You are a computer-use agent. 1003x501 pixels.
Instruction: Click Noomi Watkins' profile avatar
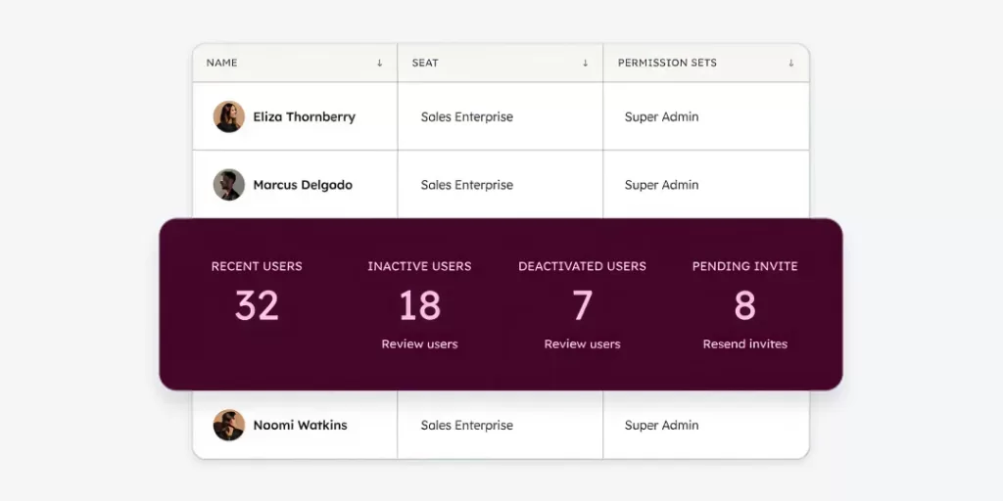228,426
